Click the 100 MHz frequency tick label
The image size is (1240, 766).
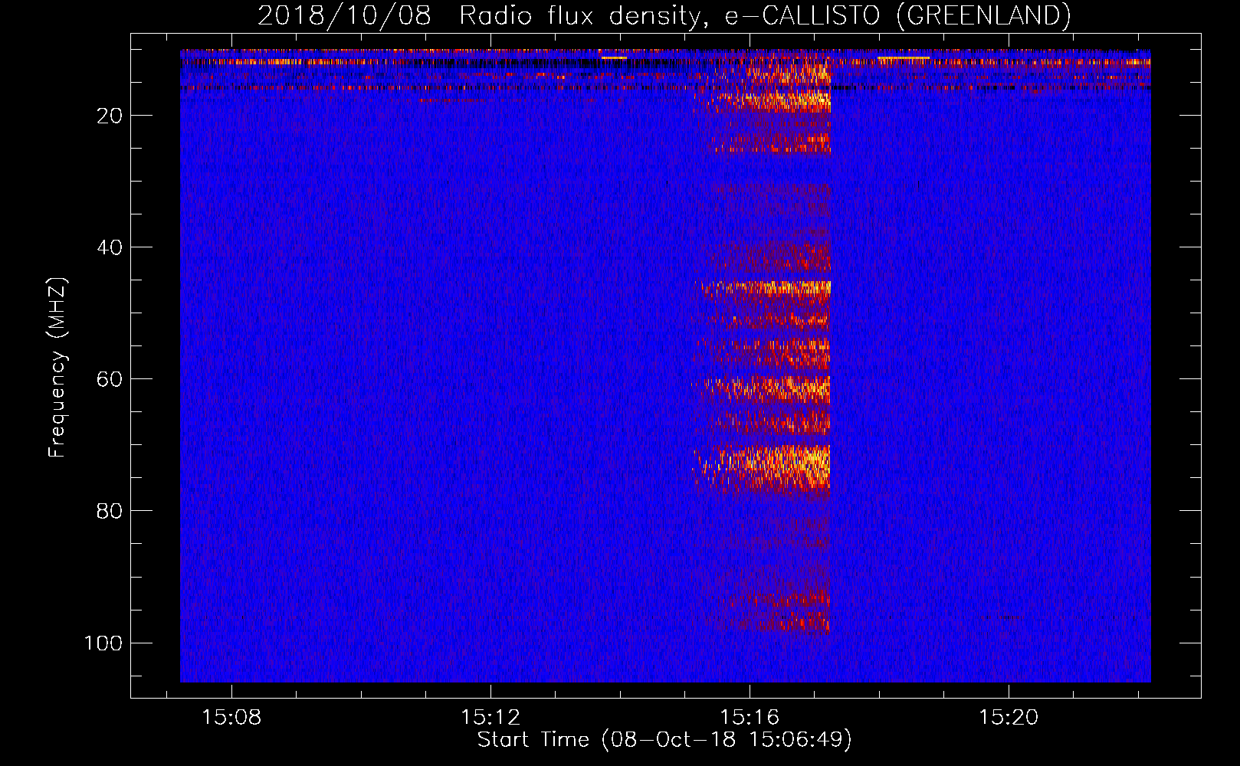[103, 643]
